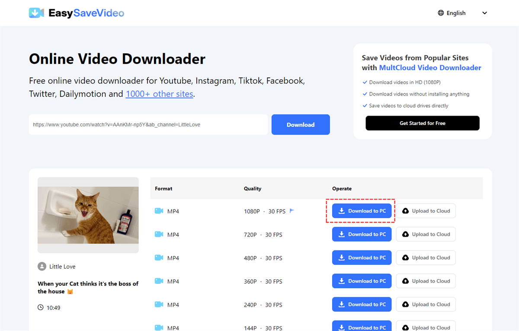
Task: Click the camera icon in 240P row
Action: [159, 305]
